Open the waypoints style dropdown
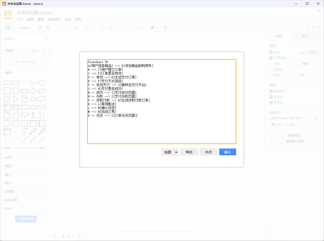Screen dimensions: 324x241 (140, 28)
